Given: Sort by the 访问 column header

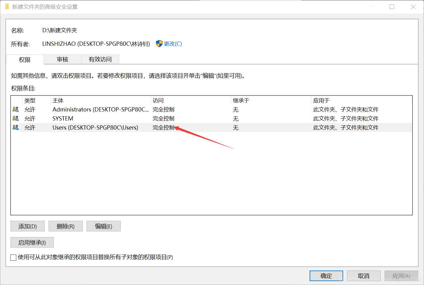Looking at the screenshot, I should (191, 101).
